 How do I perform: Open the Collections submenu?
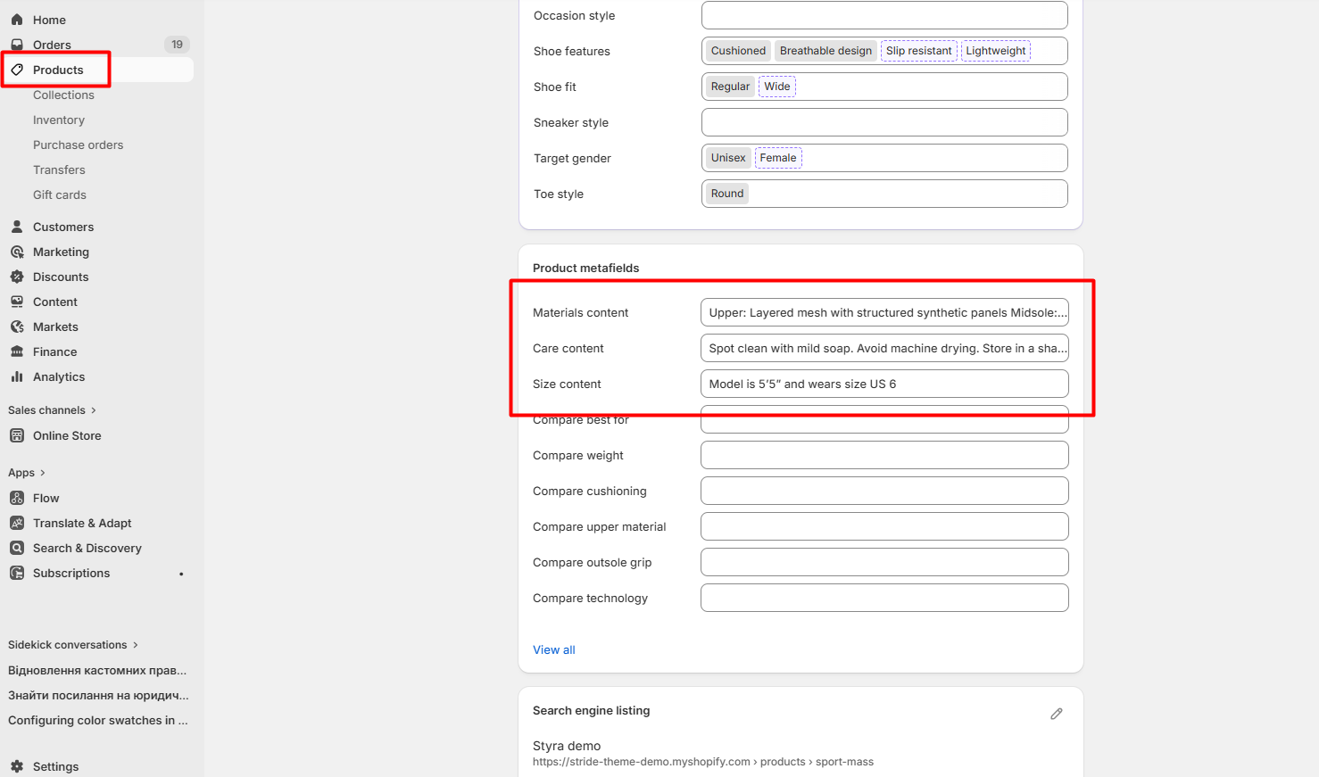(x=63, y=95)
